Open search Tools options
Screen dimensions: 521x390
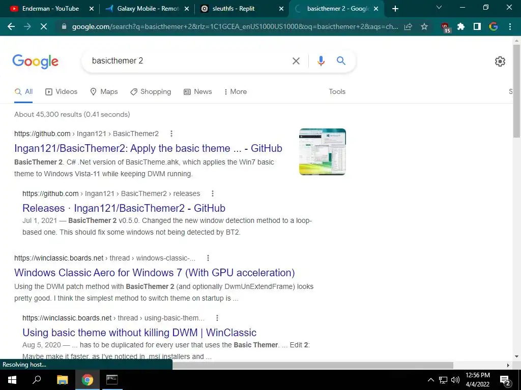click(337, 92)
